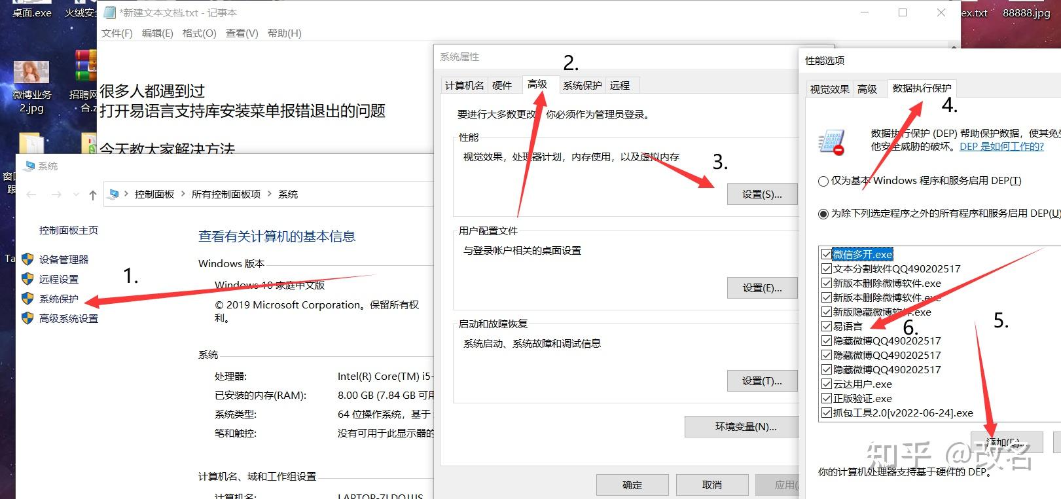Viewport: 1061px width, 499px height.
Task: Select DEP for all programs except listed
Action: coord(823,213)
